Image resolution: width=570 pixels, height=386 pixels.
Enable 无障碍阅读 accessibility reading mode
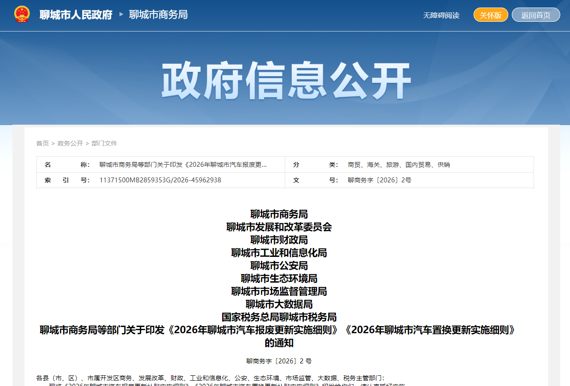point(441,15)
